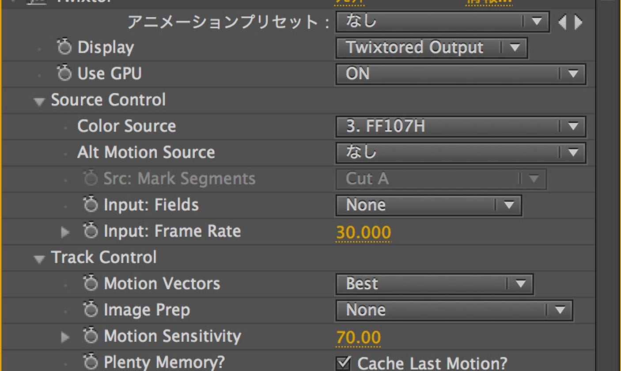Open the Twixtored Output display dropdown
Image resolution: width=621 pixels, height=371 pixels.
point(431,48)
